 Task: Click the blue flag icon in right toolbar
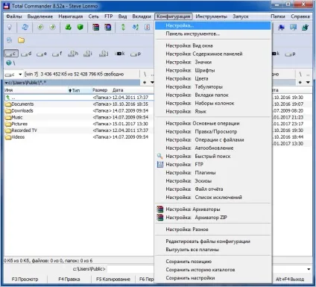(281, 28)
